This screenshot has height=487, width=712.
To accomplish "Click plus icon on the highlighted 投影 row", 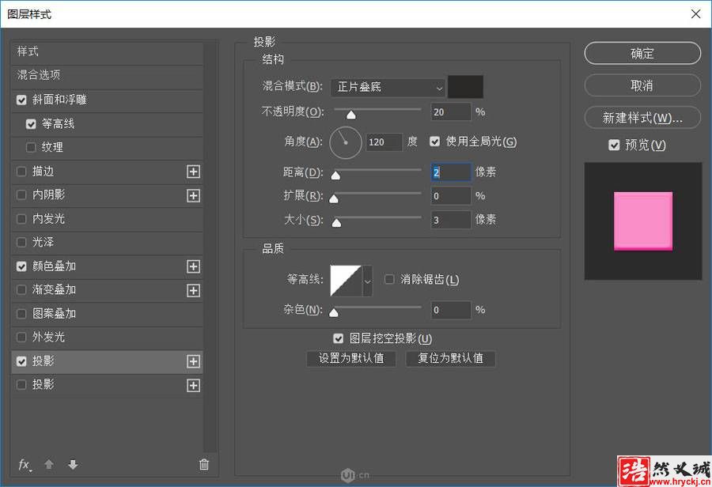I will click(x=194, y=361).
